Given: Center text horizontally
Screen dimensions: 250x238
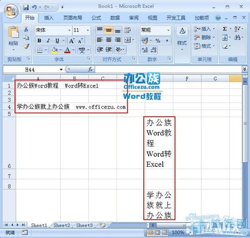Looking at the screenshot, I should pos(109,40).
